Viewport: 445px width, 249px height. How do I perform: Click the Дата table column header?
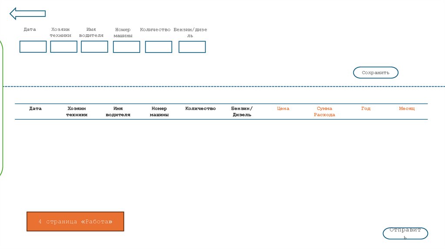[x=36, y=108]
